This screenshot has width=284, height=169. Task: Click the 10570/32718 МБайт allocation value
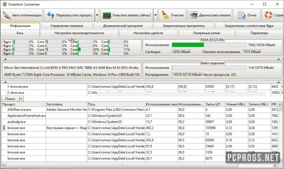[x=187, y=75]
